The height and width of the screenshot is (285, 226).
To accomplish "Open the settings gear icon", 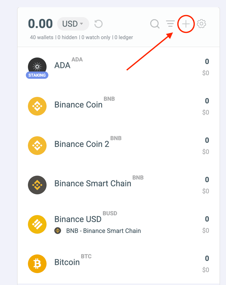I will [x=201, y=24].
